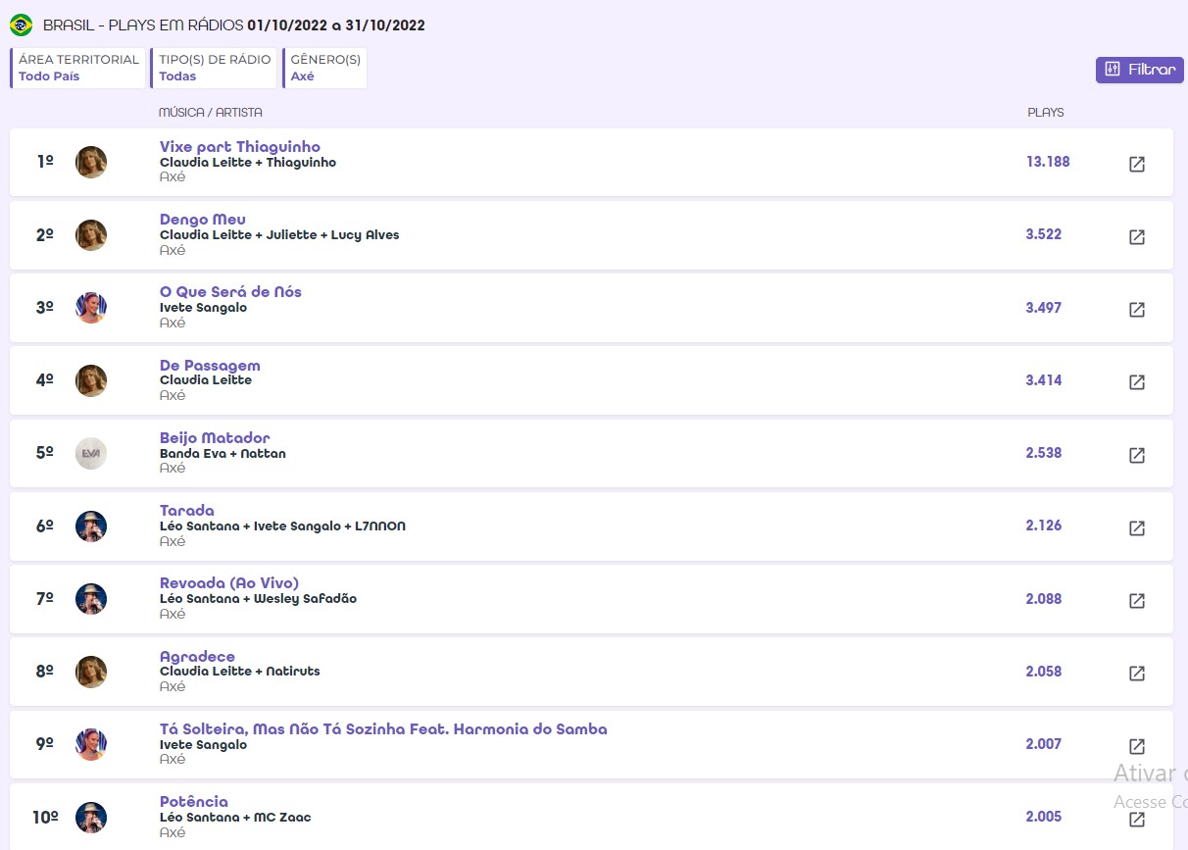Click plays value 2.005
This screenshot has width=1188, height=850.
click(1044, 817)
